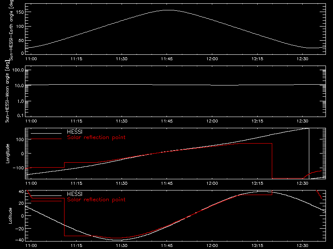Click the -100 tick on Longitude plot
The width and height of the screenshot is (333, 249).
[18, 168]
